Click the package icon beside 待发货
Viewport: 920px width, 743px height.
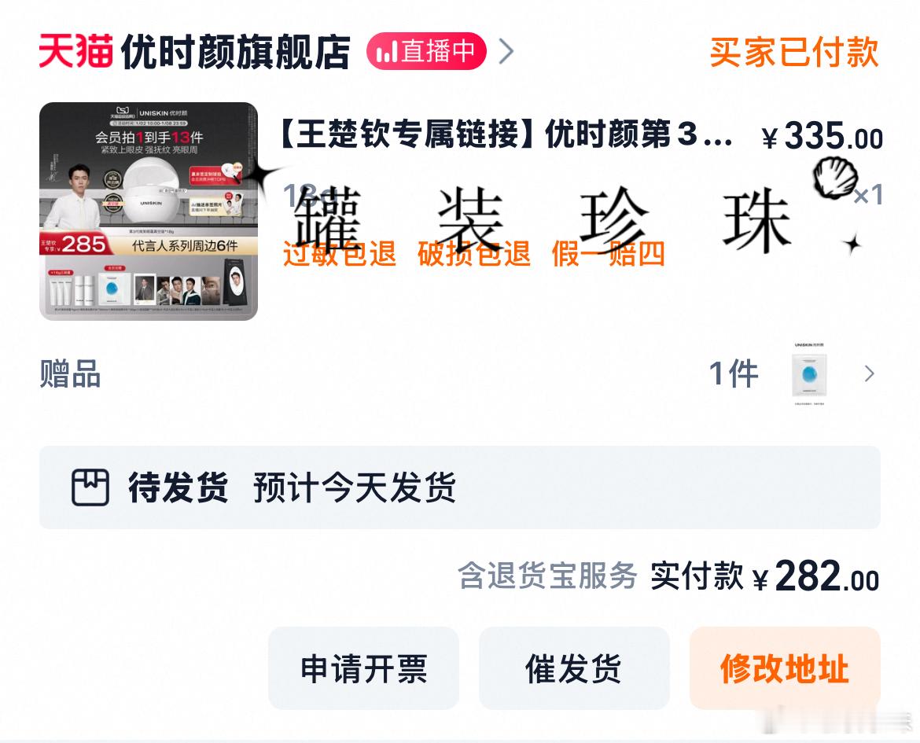[90, 487]
